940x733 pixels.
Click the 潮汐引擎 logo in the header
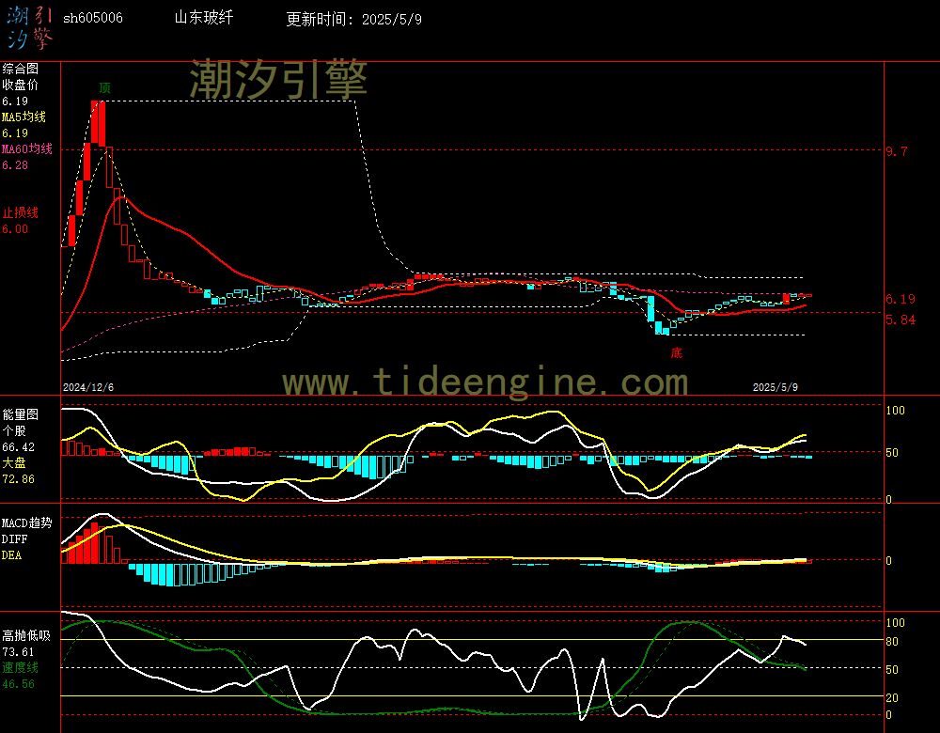pyautogui.click(x=30, y=27)
